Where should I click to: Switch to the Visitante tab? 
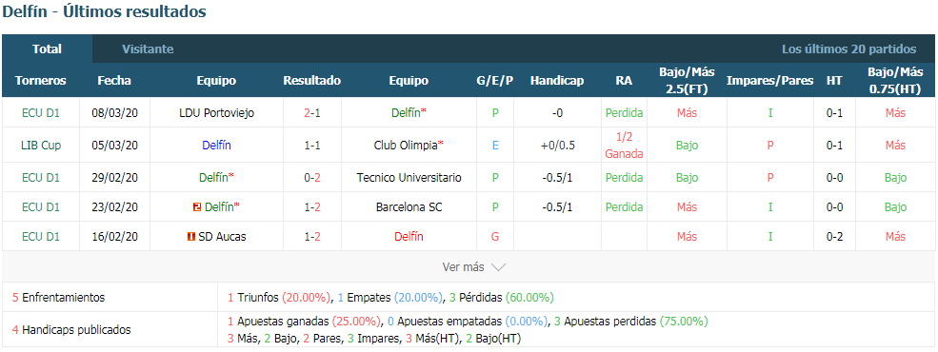[x=148, y=49]
